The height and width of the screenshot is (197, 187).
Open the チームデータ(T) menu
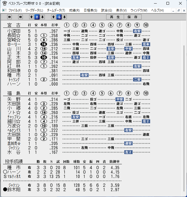pos(56,10)
